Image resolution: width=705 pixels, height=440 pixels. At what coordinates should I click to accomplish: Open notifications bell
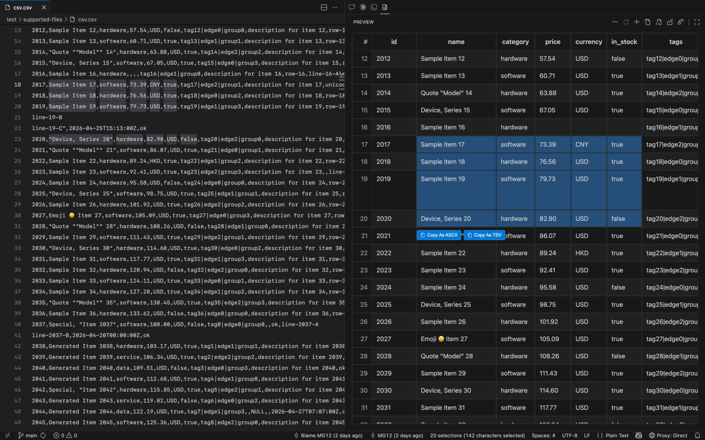[697, 435]
